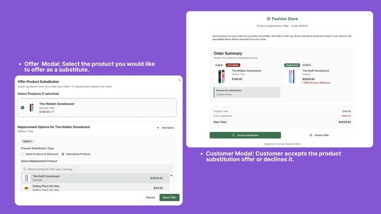The image size is (381, 214).
Task: Click the Original Total $749.95 value
Action: (x=346, y=111)
